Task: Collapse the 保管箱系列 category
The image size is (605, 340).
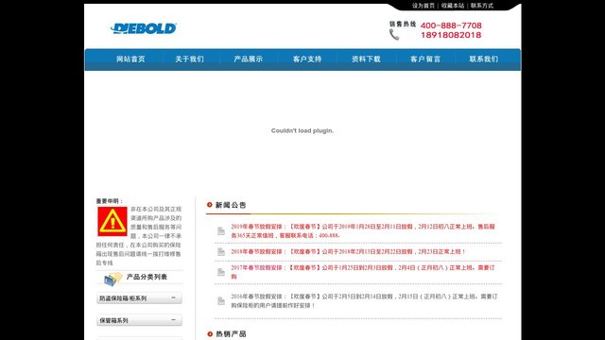Action: [x=173, y=319]
